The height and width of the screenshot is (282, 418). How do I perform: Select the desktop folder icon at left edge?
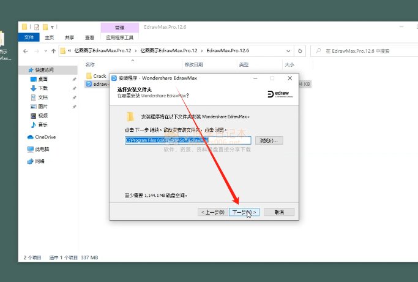pyautogui.click(x=2, y=39)
